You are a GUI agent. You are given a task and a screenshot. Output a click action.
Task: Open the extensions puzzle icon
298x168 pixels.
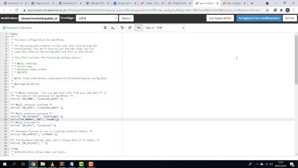click(281, 10)
